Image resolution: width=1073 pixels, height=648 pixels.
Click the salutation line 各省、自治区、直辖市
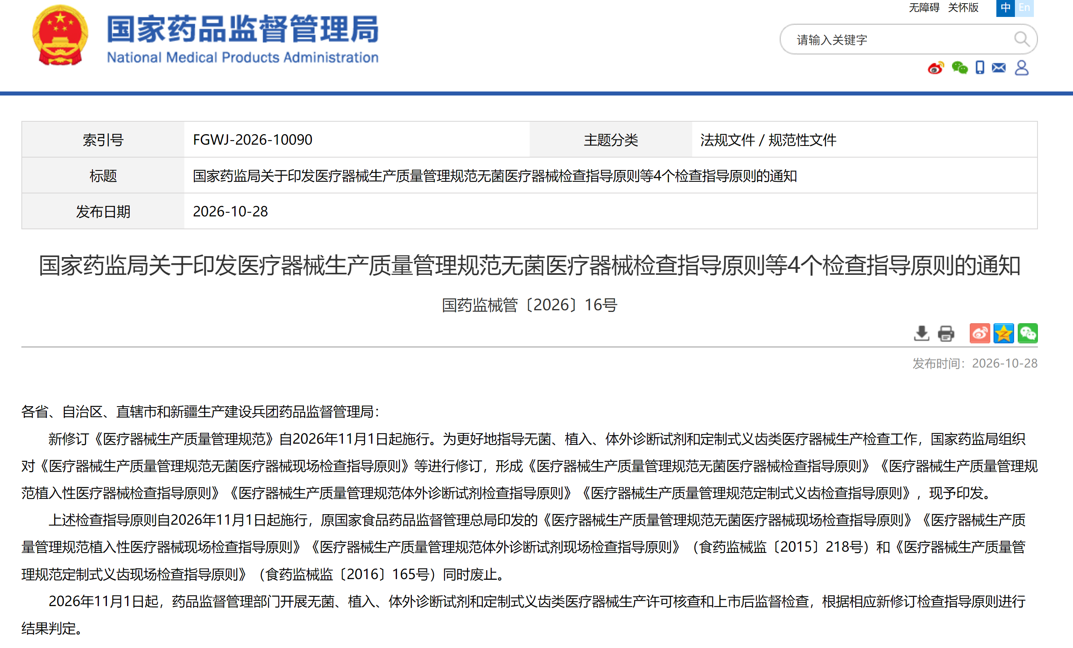pyautogui.click(x=200, y=411)
